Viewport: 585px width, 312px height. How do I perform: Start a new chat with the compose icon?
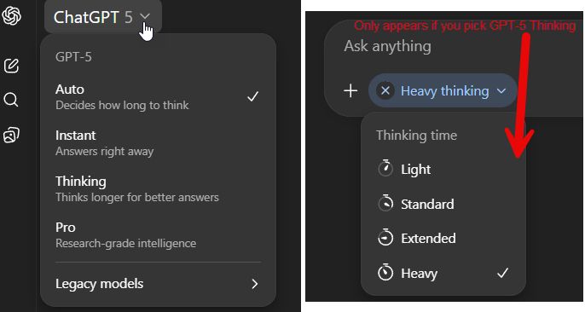click(11, 66)
